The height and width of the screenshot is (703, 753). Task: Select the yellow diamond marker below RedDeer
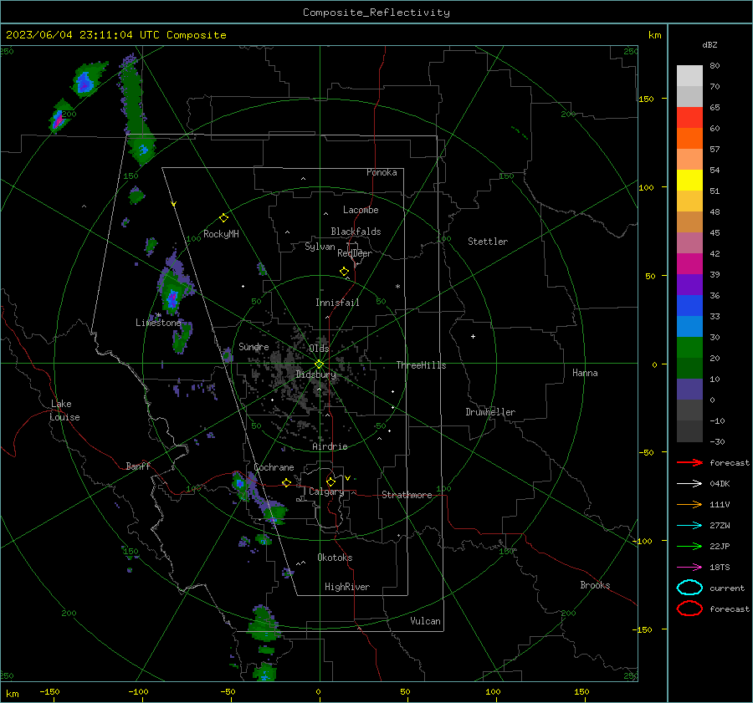[344, 272]
